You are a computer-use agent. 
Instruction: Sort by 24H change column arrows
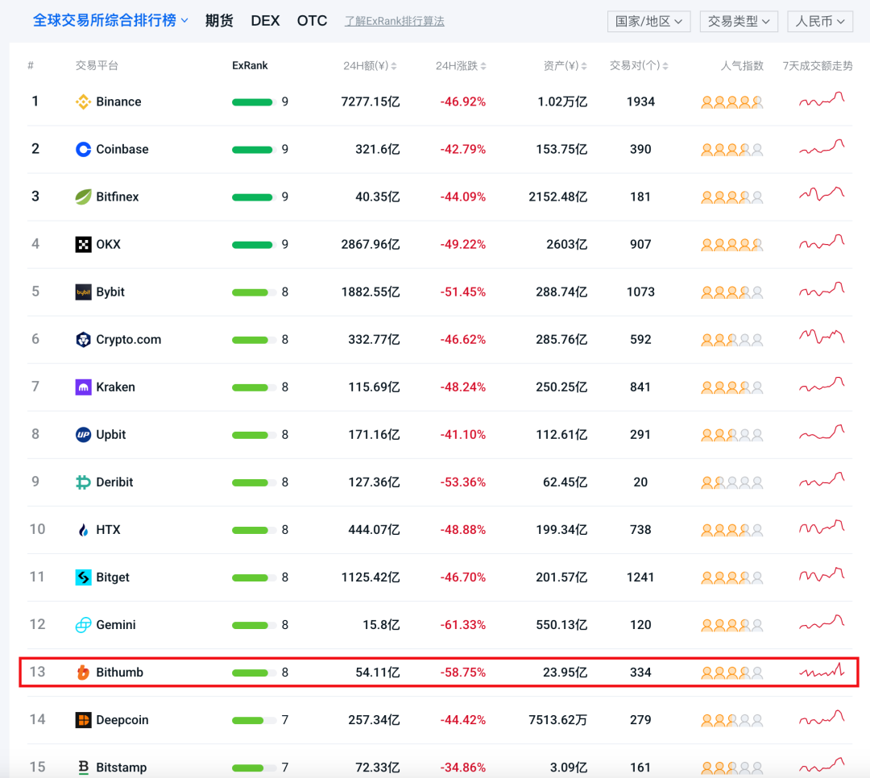[x=483, y=66]
